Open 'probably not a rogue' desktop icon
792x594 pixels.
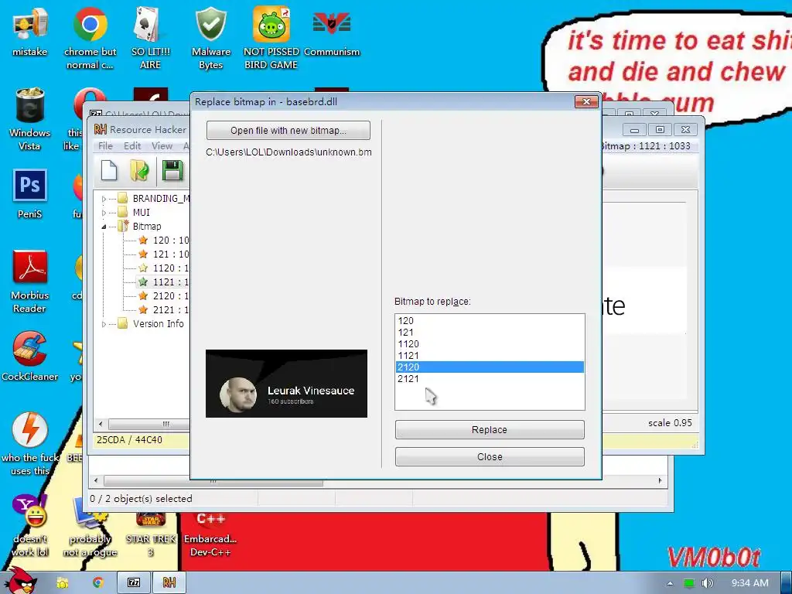pos(90,525)
